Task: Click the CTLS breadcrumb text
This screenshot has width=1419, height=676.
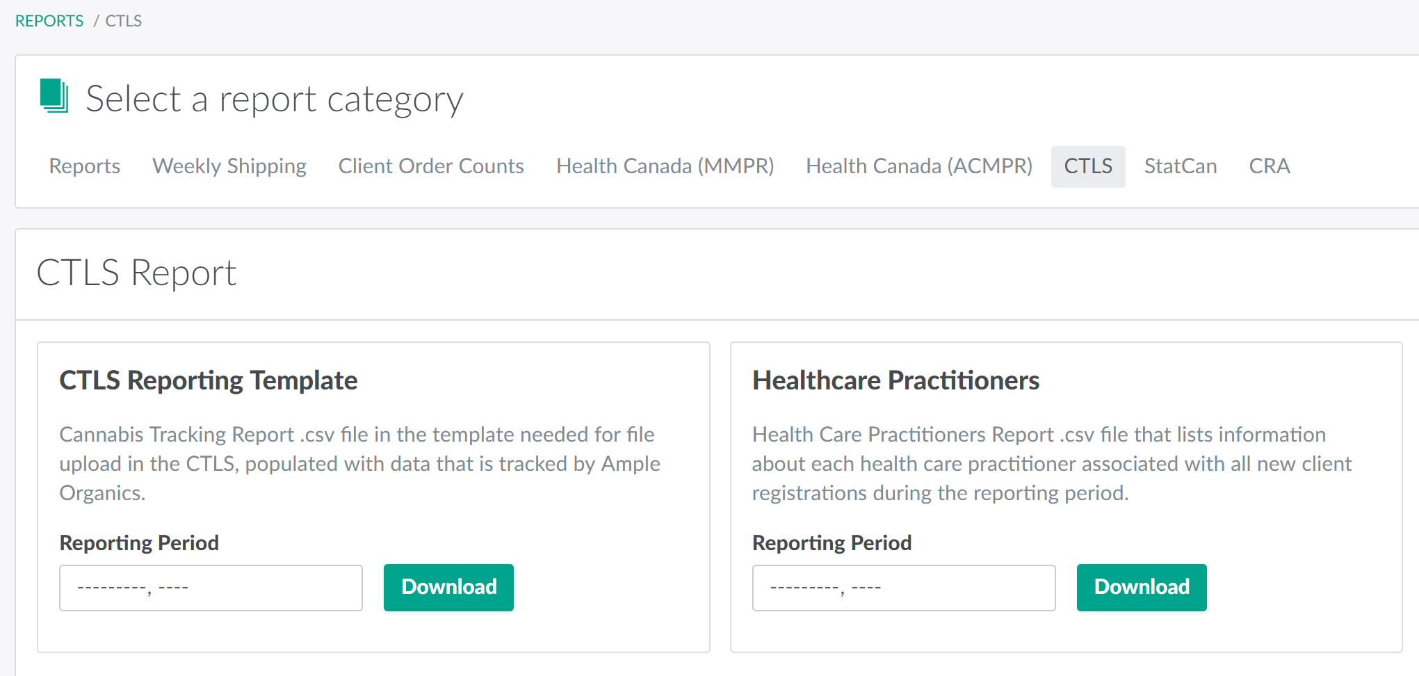Action: click(x=124, y=21)
